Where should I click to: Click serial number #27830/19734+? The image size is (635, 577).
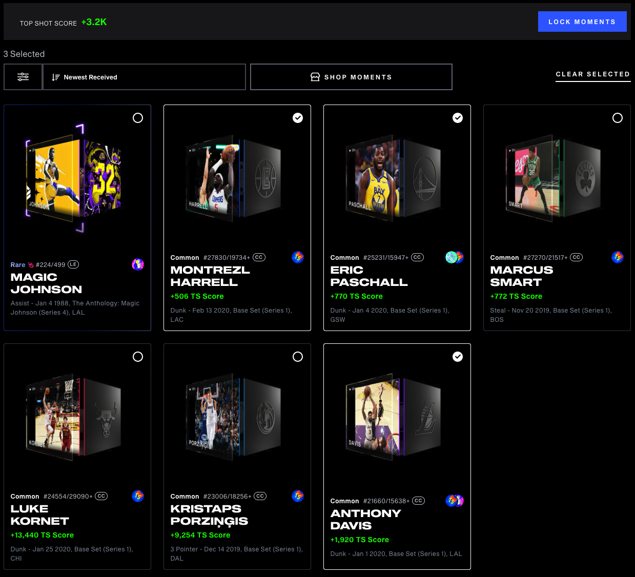227,258
